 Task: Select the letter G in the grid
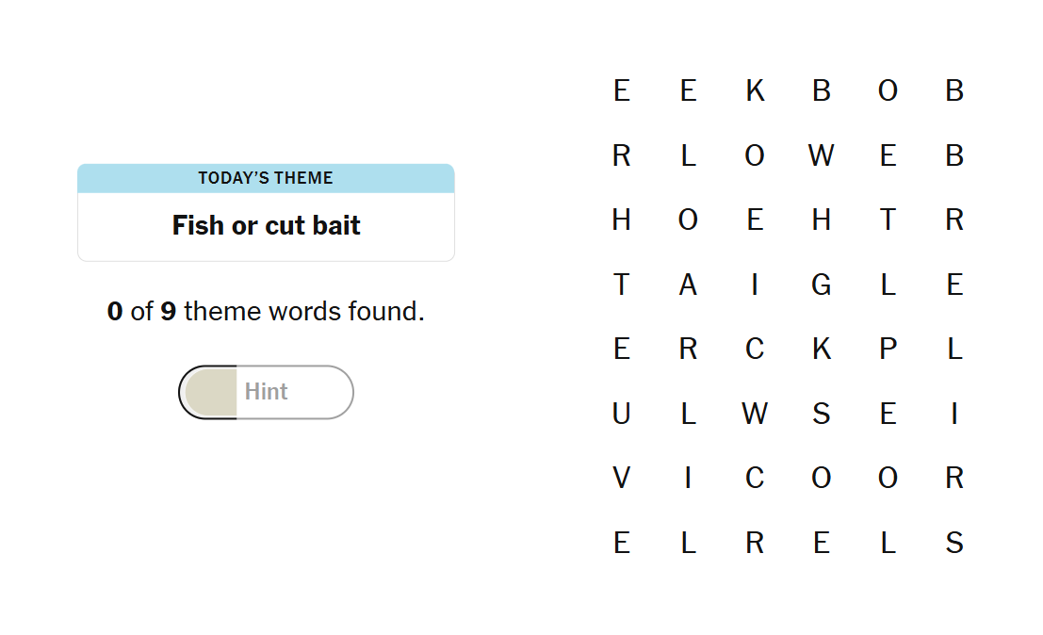(822, 285)
